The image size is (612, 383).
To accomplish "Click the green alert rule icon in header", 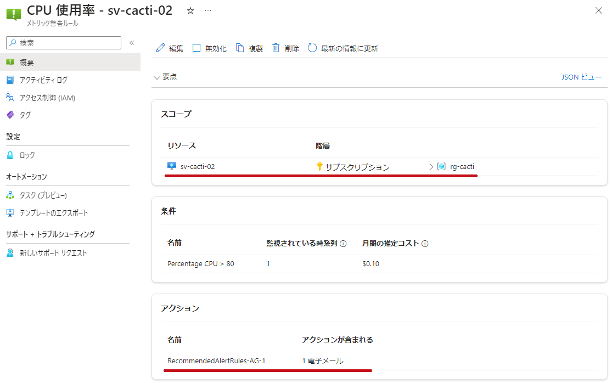I will (14, 14).
